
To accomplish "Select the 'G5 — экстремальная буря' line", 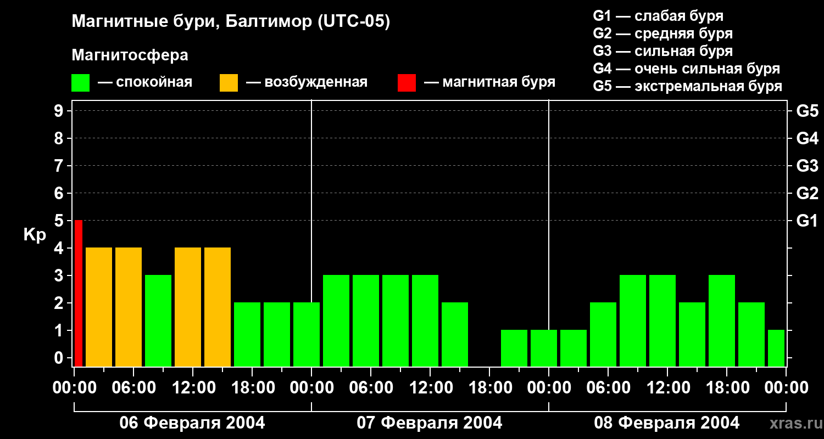I will point(688,87).
